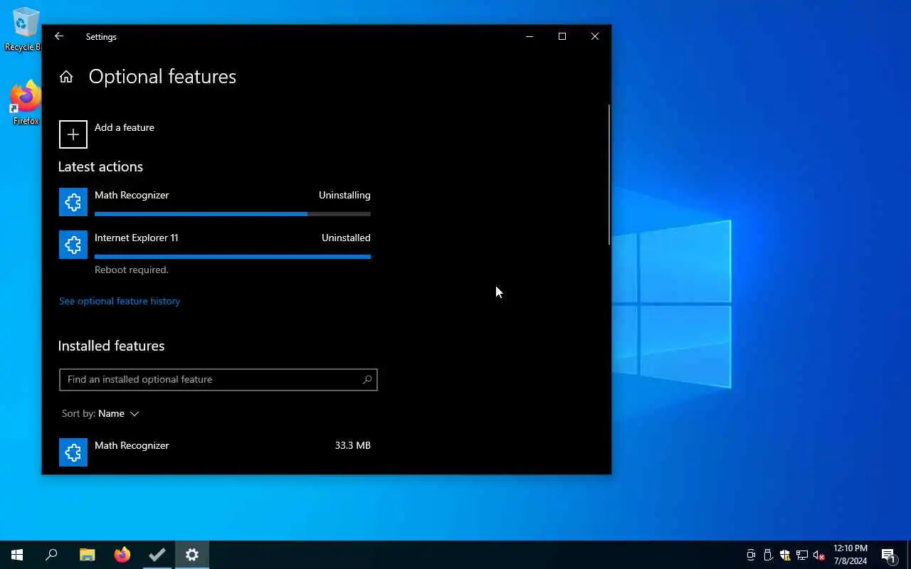The height and width of the screenshot is (569, 911).
Task: Select the Internet Explorer 11 feature icon
Action: coord(73,245)
